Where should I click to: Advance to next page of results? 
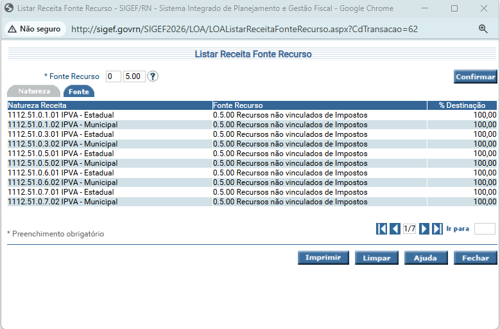(x=424, y=229)
